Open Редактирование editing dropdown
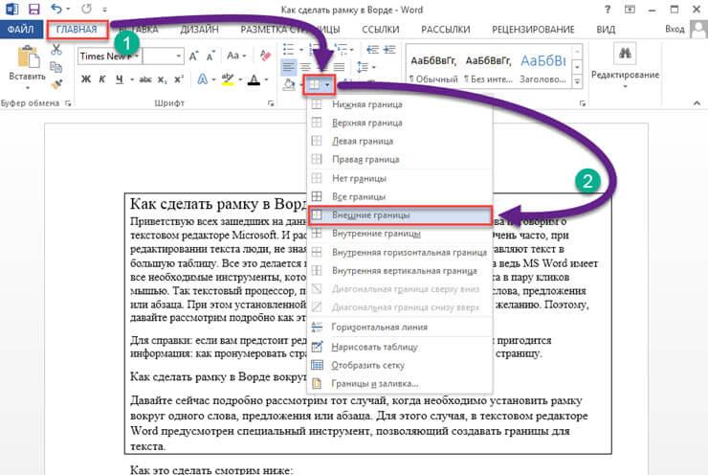Screen dimensions: 708x475 625,66
